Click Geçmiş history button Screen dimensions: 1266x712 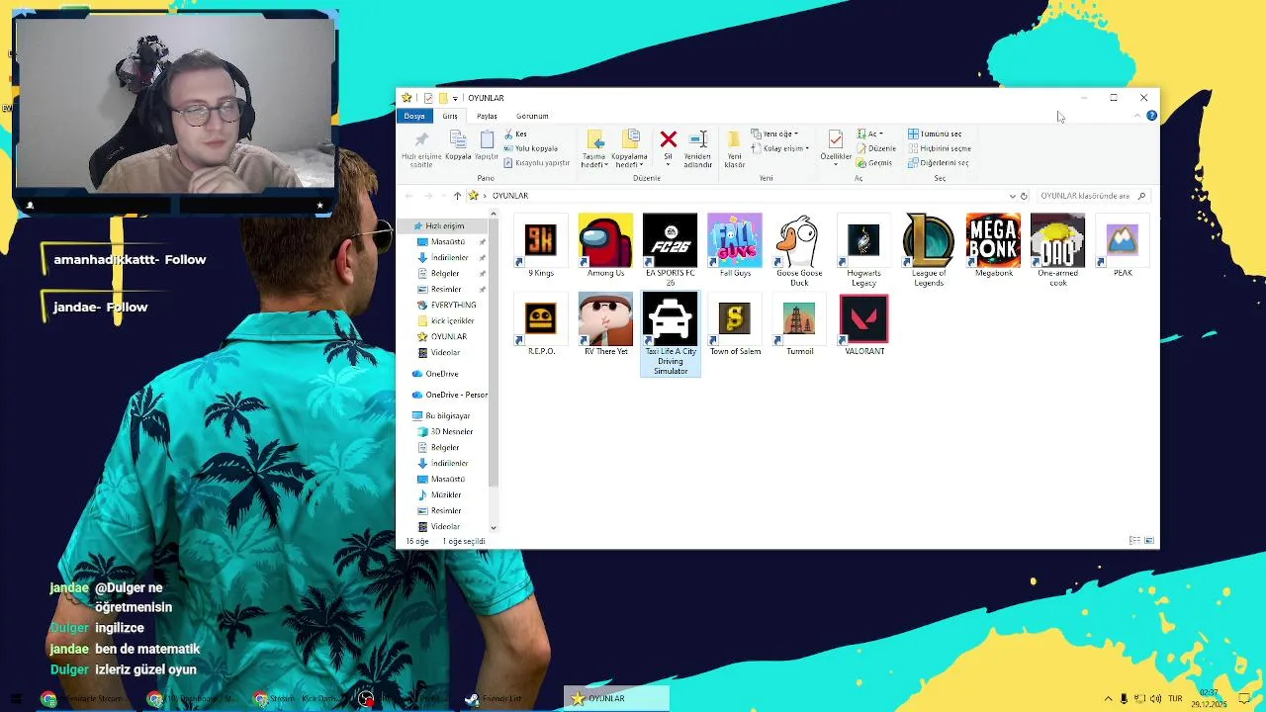(874, 163)
